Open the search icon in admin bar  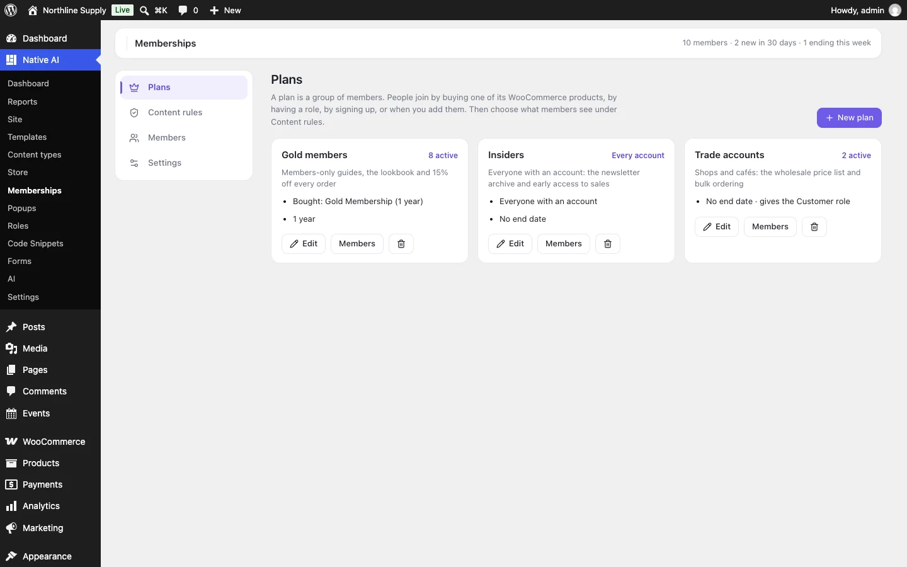(x=144, y=10)
